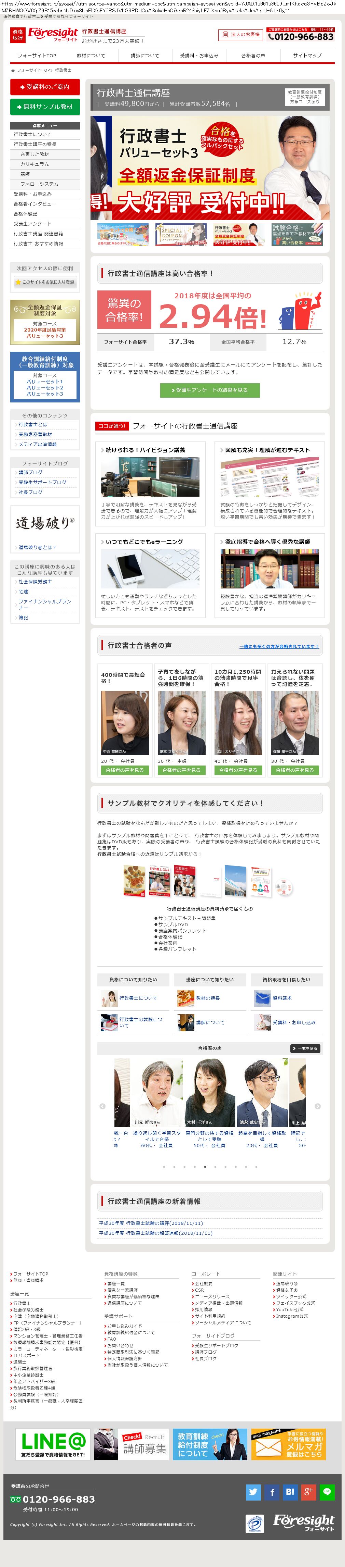Screen dimensions: 345x1567
Task: Open 合格者の声 in the navigation bar
Action: [253, 55]
